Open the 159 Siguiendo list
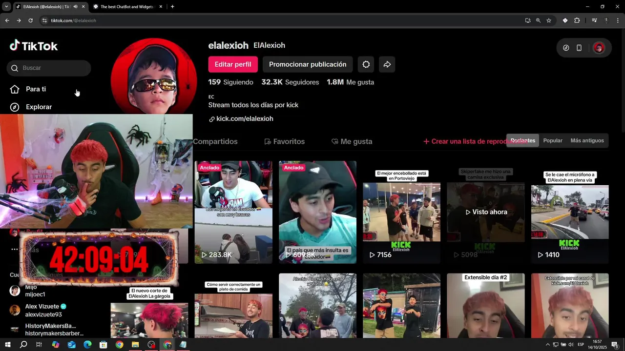This screenshot has height=351, width=625. point(231,82)
